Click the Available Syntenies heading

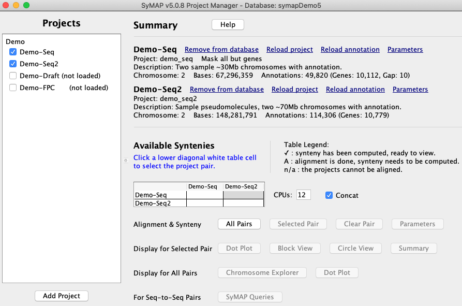tap(174, 145)
